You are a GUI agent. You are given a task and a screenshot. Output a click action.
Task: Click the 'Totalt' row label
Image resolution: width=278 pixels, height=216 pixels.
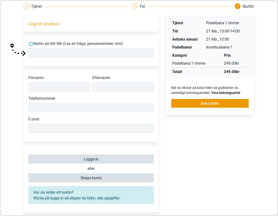coord(177,72)
